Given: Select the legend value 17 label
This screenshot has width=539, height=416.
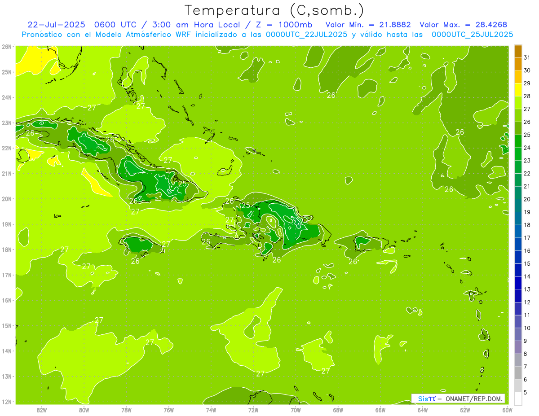Looking at the screenshot, I should click(x=527, y=238).
